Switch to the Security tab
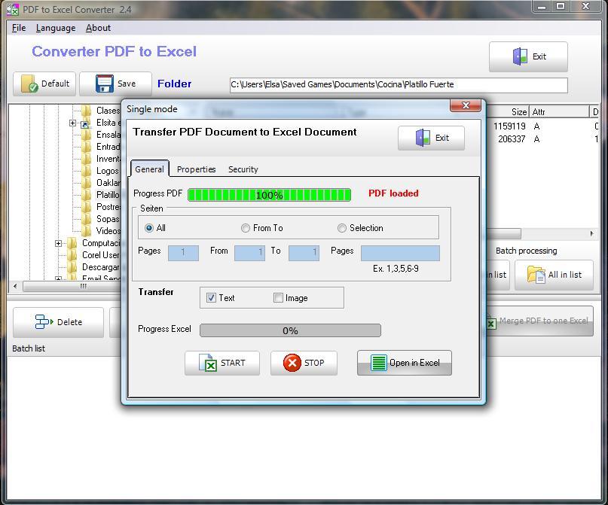Screen dimensions: 608x505 click(243, 169)
